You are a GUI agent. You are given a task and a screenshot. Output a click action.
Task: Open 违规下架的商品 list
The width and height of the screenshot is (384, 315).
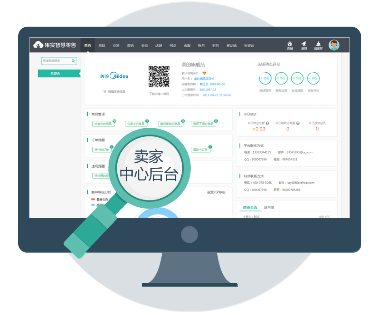pyautogui.click(x=203, y=124)
